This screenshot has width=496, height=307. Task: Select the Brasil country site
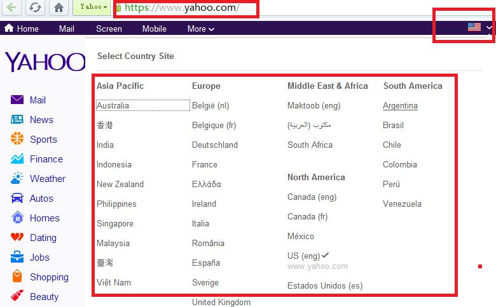point(393,125)
